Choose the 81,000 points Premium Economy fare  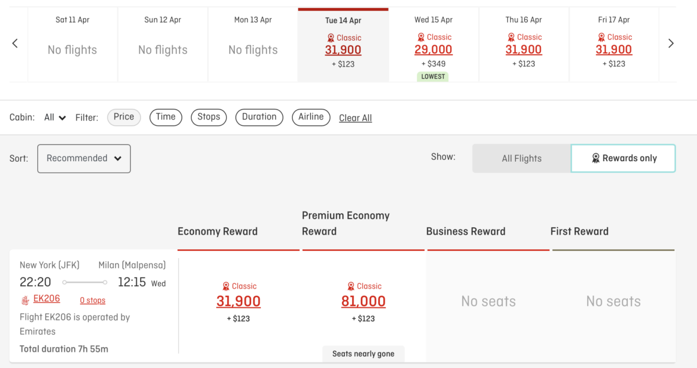pos(363,301)
